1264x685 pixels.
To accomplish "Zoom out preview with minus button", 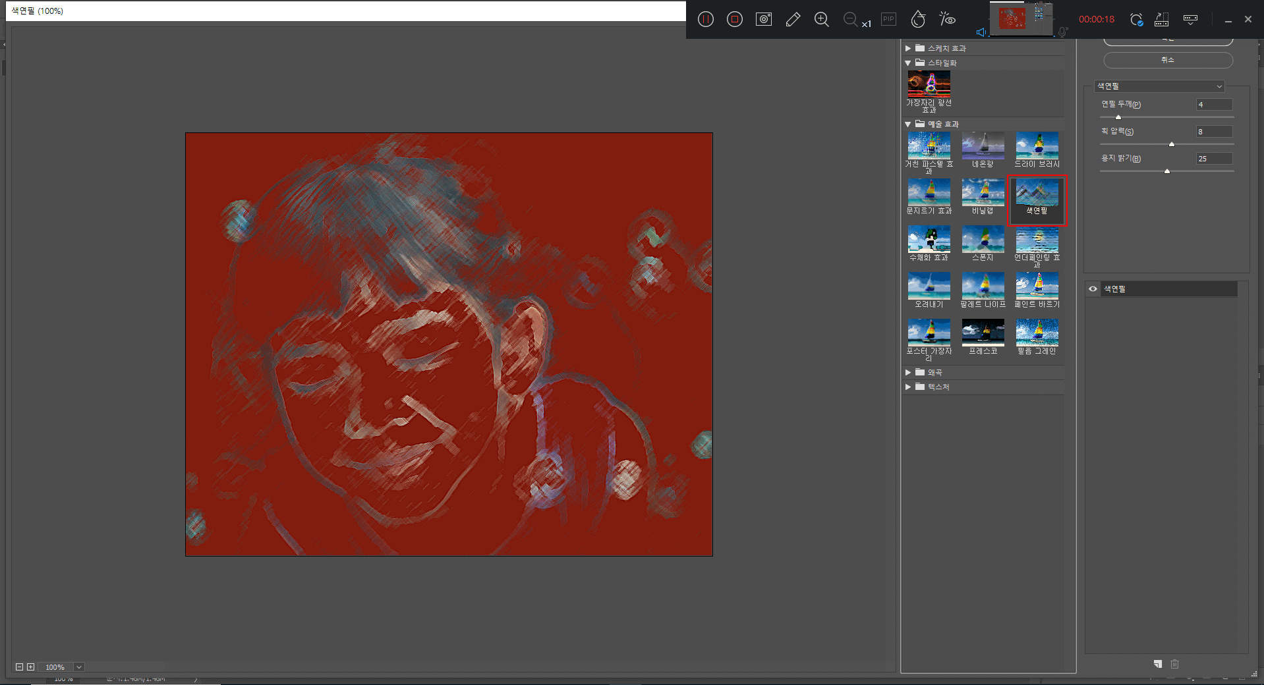I will 19,667.
